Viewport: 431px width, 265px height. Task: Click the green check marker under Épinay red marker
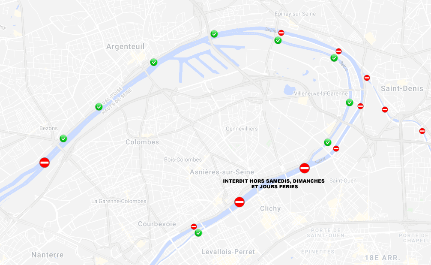pyautogui.click(x=278, y=41)
